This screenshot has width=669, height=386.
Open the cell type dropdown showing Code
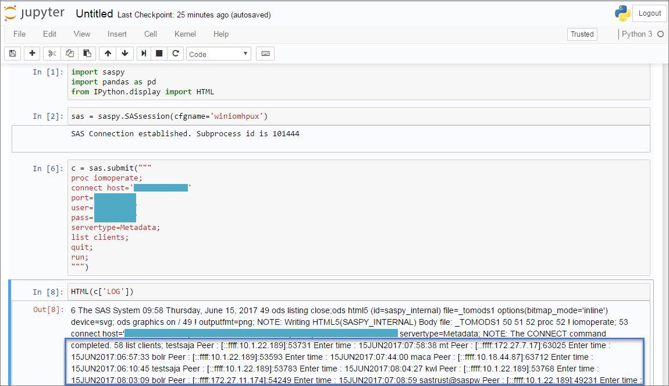coord(218,53)
